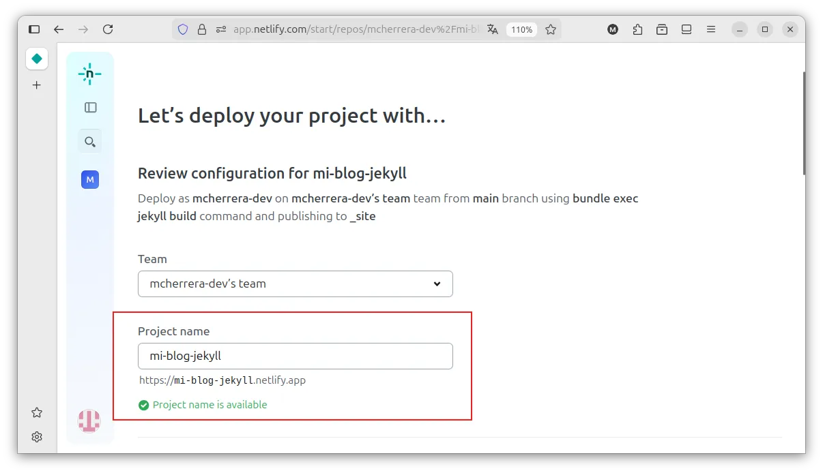
Task: Select the teal diamond pinned tab
Action: 37,59
